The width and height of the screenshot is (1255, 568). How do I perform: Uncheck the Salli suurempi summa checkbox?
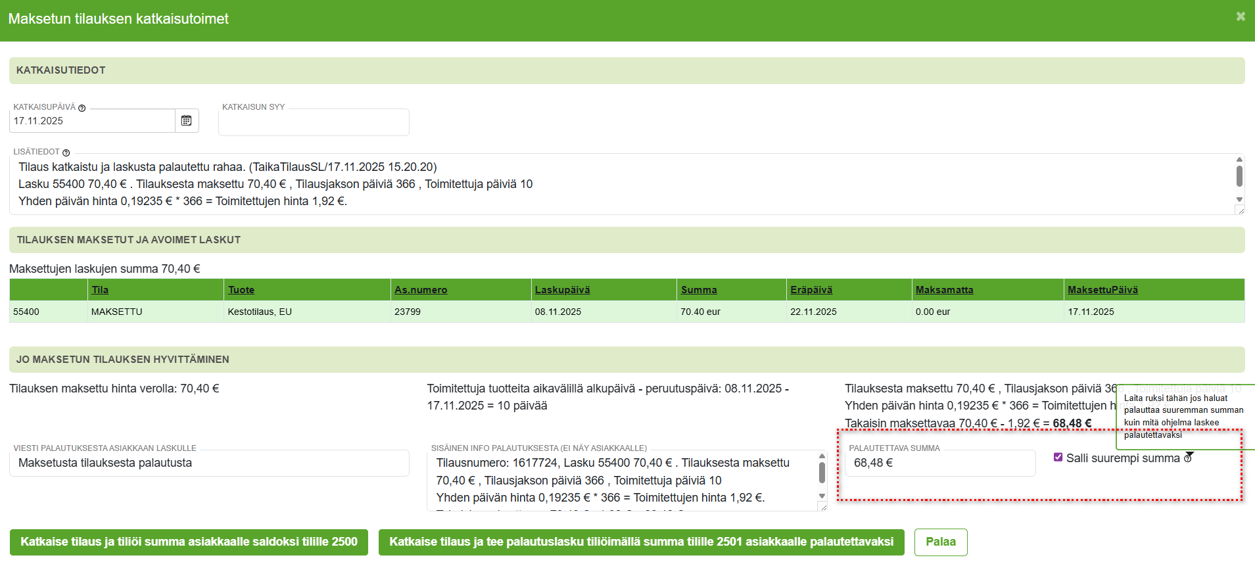(1058, 458)
